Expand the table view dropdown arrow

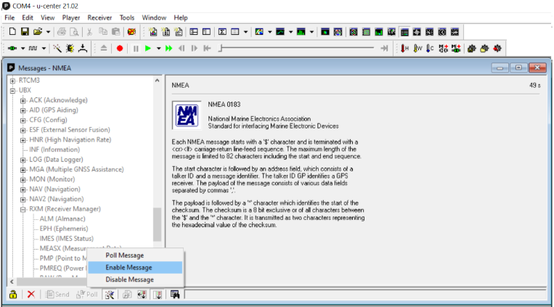[x=245, y=32]
